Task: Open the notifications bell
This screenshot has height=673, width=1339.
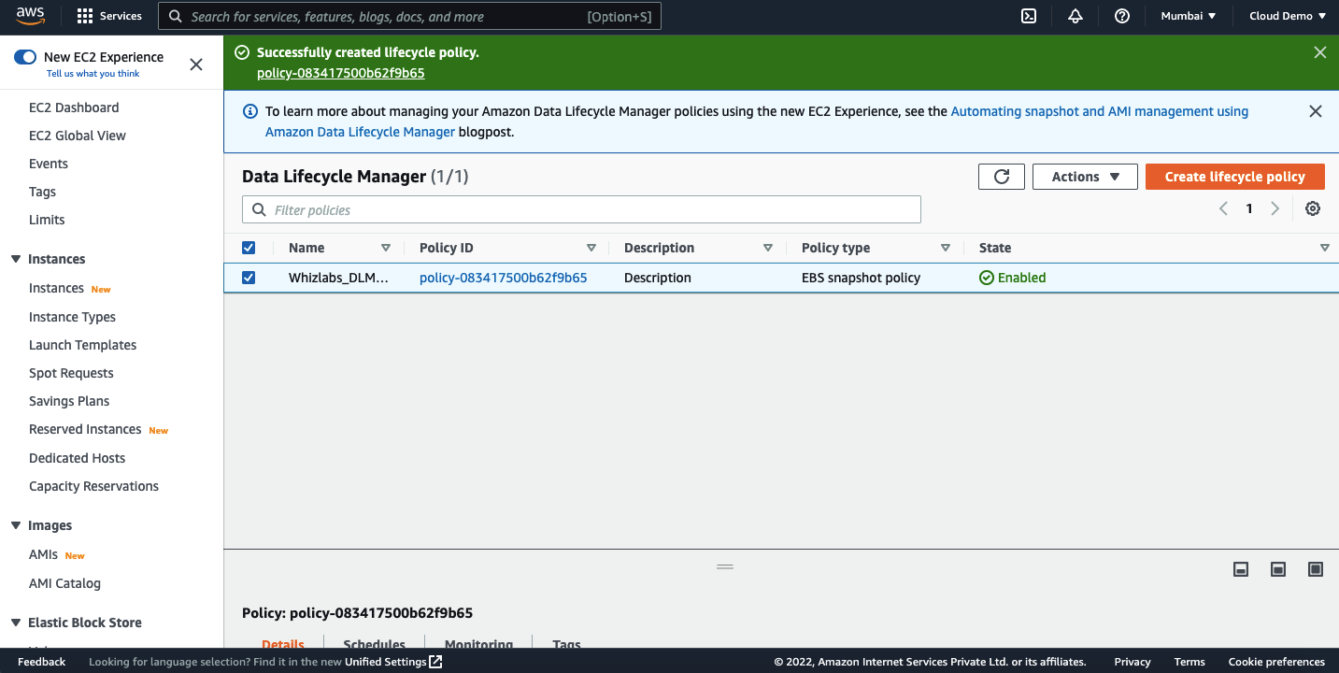Action: (x=1075, y=16)
